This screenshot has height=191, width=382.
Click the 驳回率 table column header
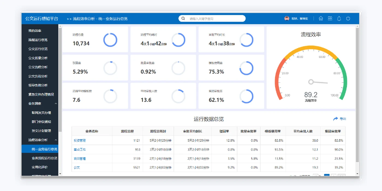click(224, 131)
